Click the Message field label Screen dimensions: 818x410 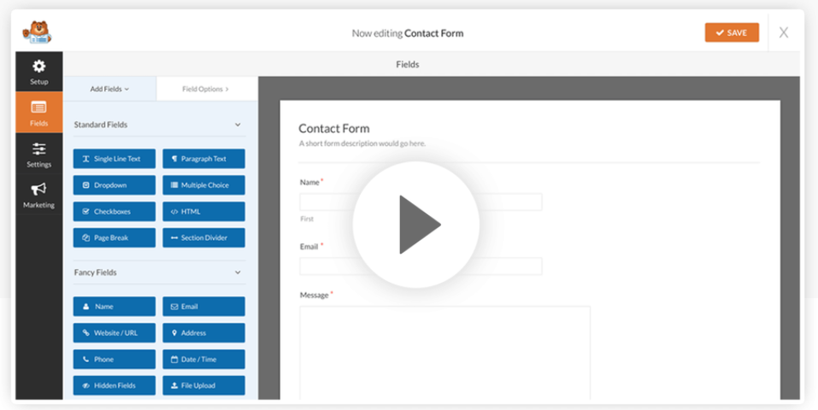pyautogui.click(x=314, y=295)
